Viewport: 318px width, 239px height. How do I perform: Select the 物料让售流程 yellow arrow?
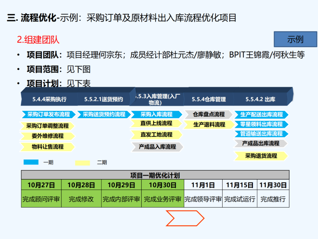pos(47,147)
